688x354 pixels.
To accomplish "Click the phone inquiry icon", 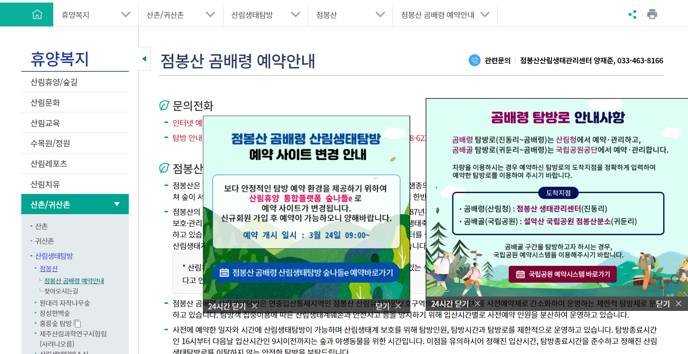I will [x=474, y=60].
